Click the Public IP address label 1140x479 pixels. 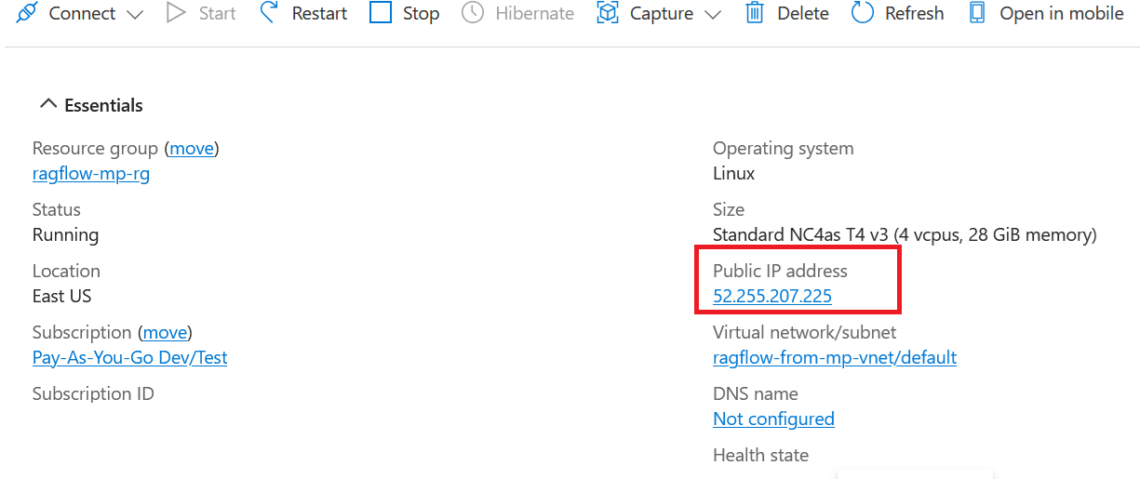click(780, 272)
